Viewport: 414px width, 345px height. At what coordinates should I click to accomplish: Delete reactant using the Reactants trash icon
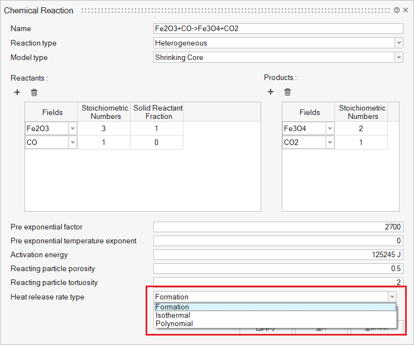pos(34,92)
